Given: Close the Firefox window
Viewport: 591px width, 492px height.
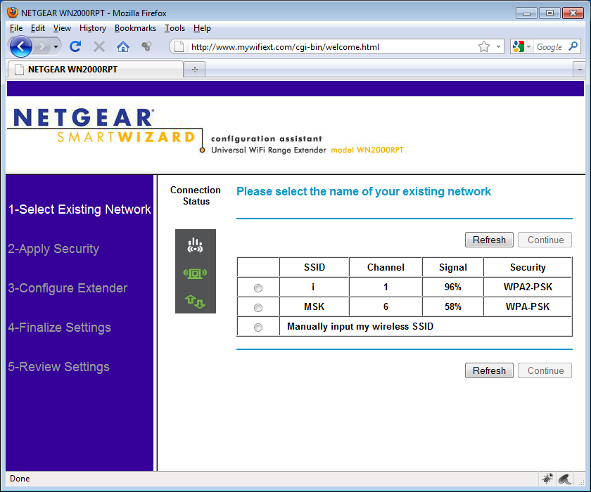Looking at the screenshot, I should pyautogui.click(x=573, y=13).
